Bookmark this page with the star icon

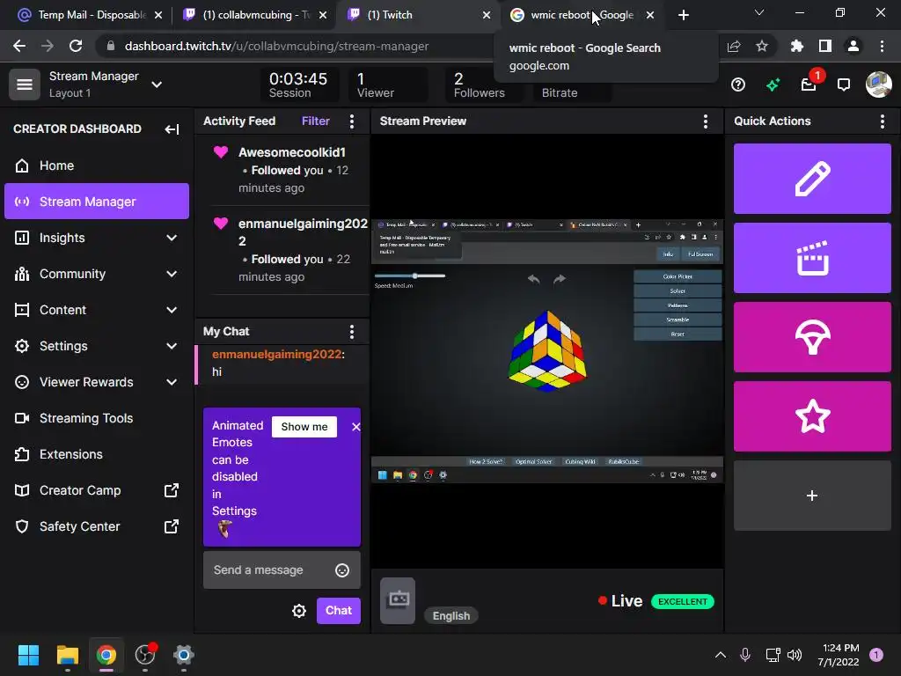pyautogui.click(x=761, y=46)
